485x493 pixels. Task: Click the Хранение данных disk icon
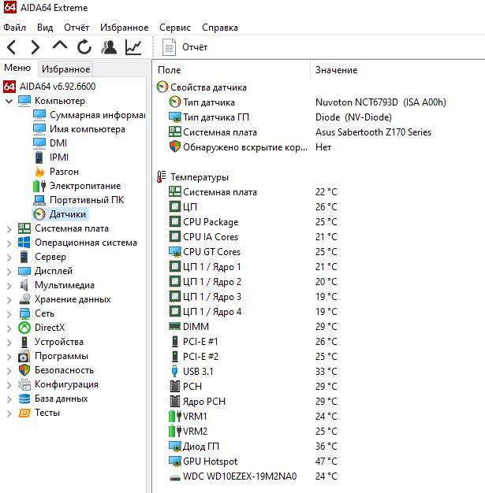[24, 299]
